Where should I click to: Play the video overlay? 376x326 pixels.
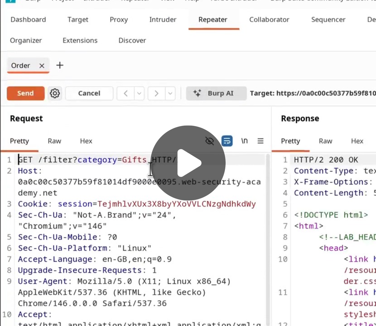tap(188, 163)
